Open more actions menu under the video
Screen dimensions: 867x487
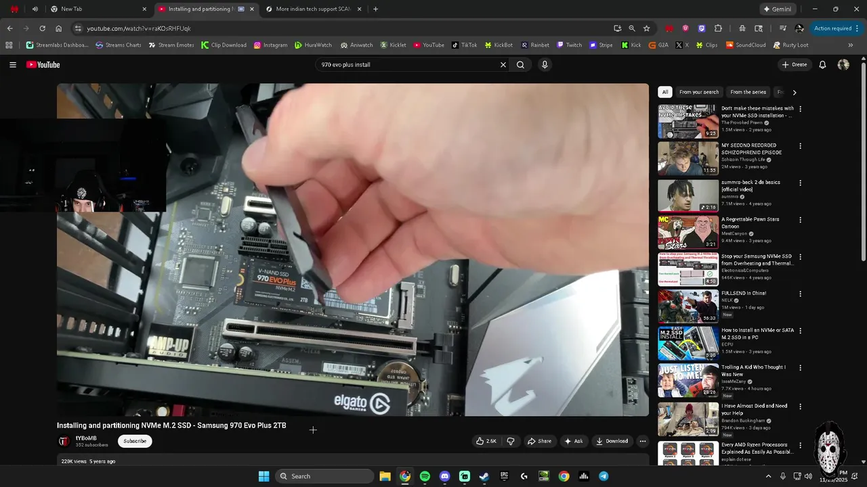click(643, 441)
